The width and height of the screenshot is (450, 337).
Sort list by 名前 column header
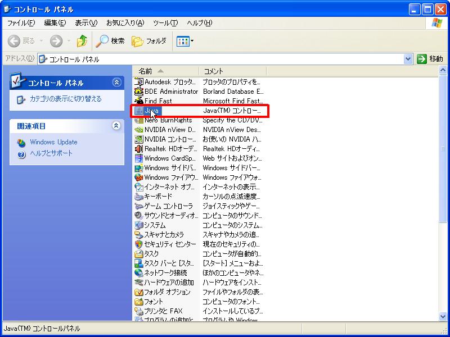[x=146, y=71]
